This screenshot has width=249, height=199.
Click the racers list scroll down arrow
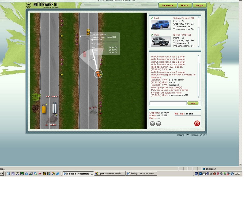pos(198,46)
